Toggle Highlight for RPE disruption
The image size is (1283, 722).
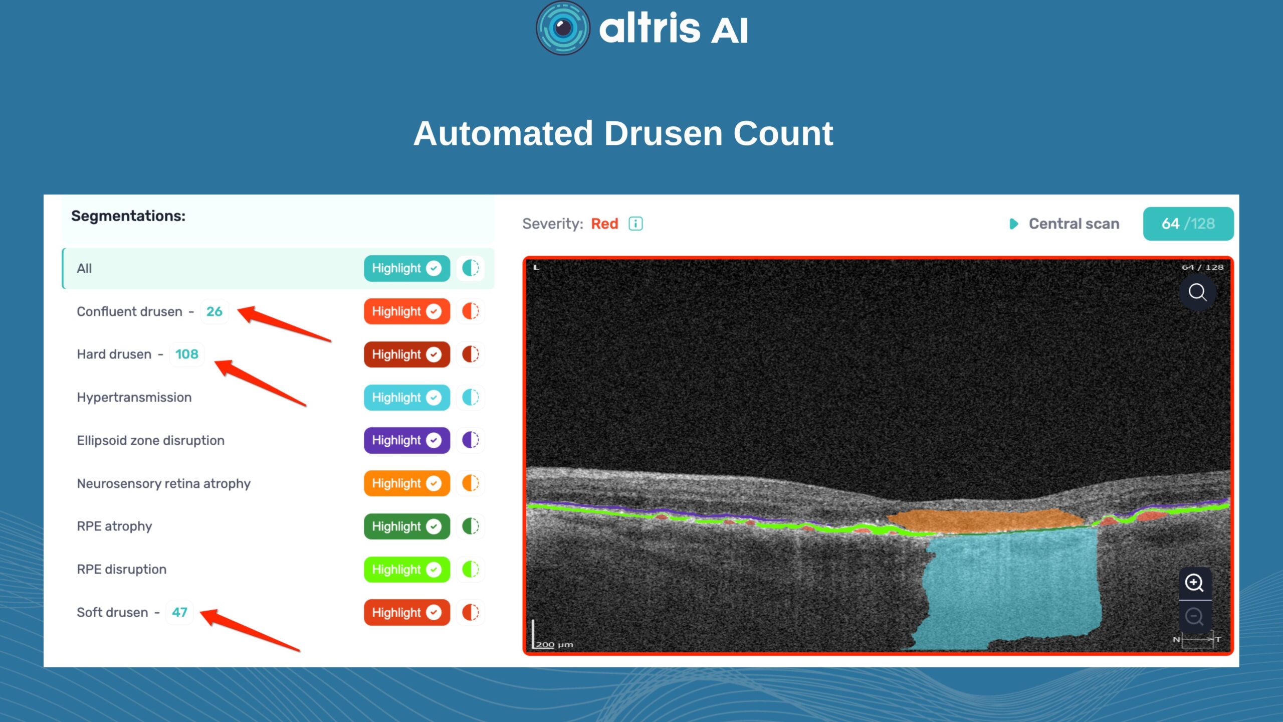pos(406,570)
